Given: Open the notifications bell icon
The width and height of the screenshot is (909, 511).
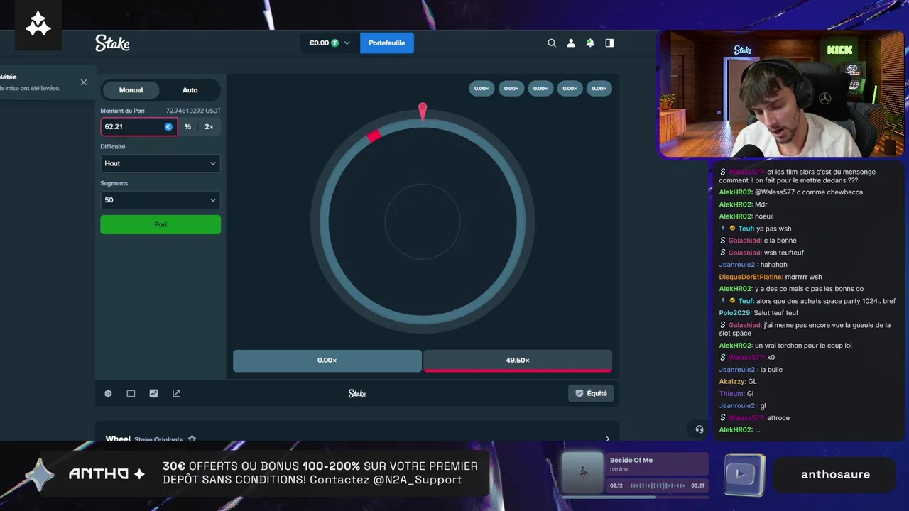Looking at the screenshot, I should click(590, 43).
